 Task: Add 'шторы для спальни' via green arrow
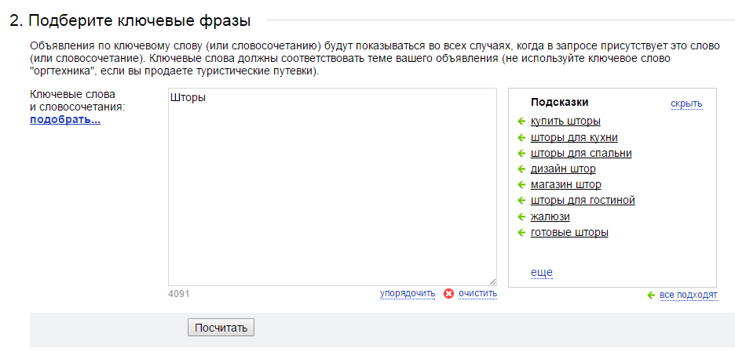pos(521,154)
